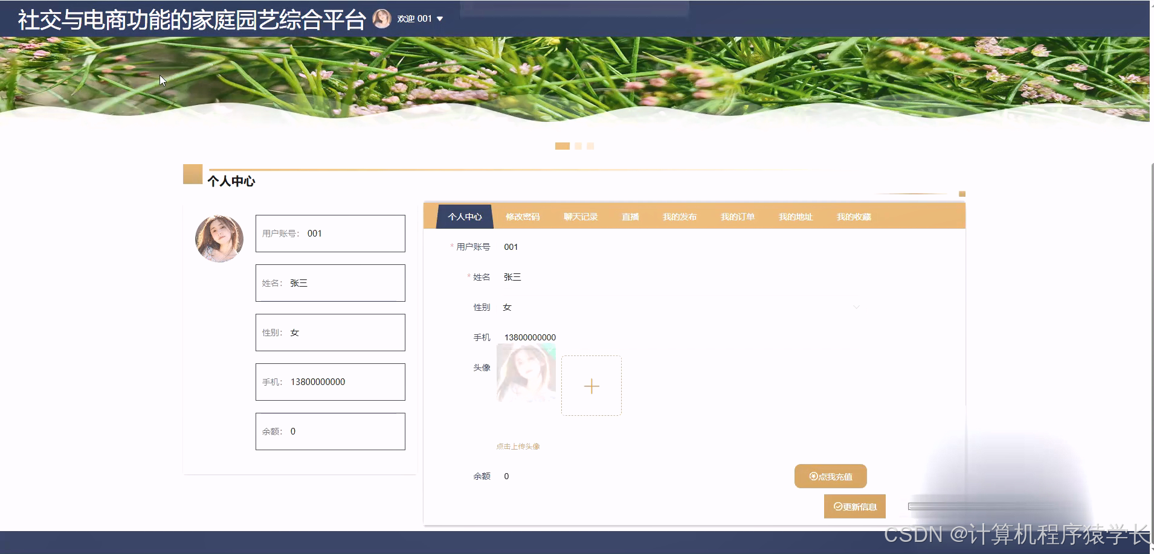Click the small orange square at panel top-right
The width and height of the screenshot is (1154, 554).
click(962, 194)
